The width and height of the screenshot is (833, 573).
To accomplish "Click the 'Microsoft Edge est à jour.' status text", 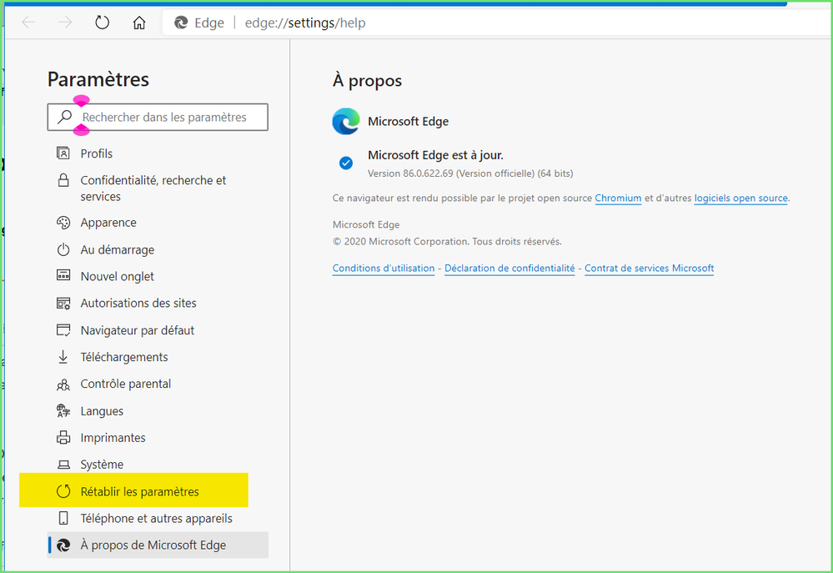I will click(435, 154).
